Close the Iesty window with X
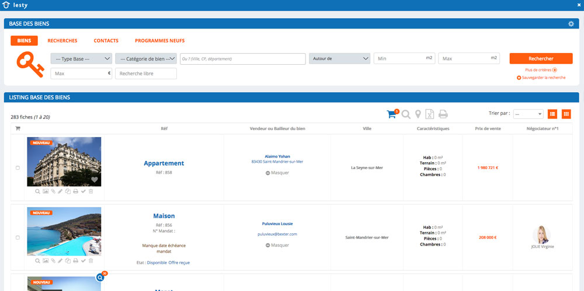 579,5
